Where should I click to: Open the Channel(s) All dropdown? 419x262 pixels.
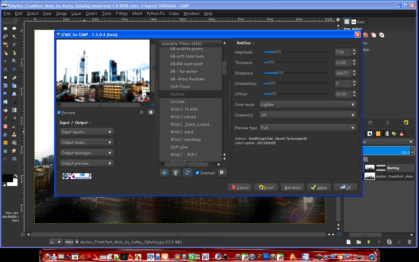pos(308,115)
